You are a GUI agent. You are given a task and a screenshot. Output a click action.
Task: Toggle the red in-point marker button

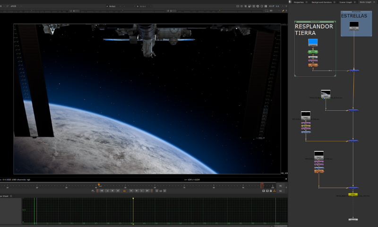[x=97, y=191]
